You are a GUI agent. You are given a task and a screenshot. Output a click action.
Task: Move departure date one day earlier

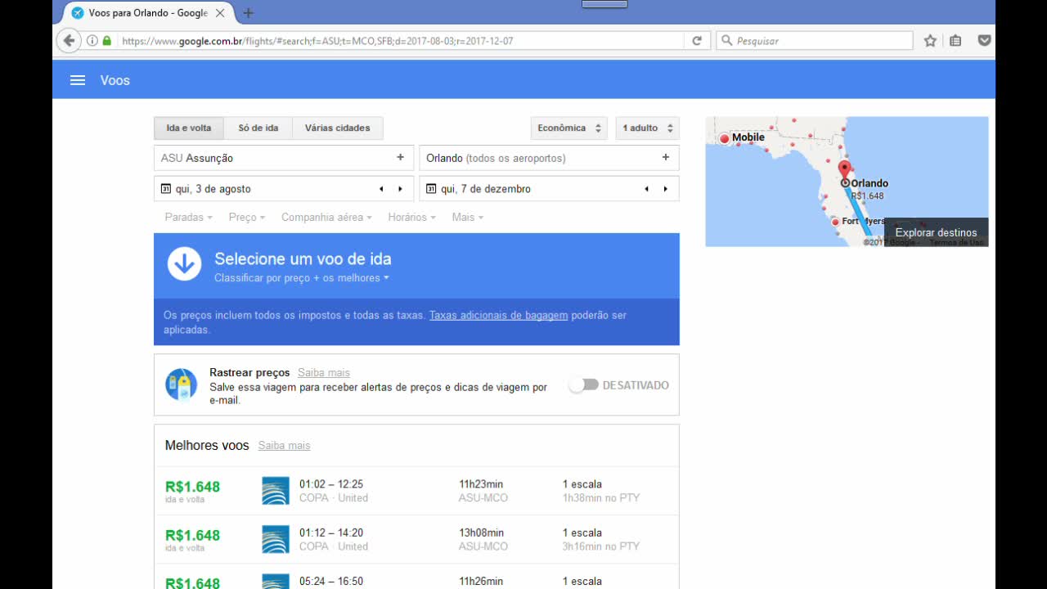coord(381,189)
